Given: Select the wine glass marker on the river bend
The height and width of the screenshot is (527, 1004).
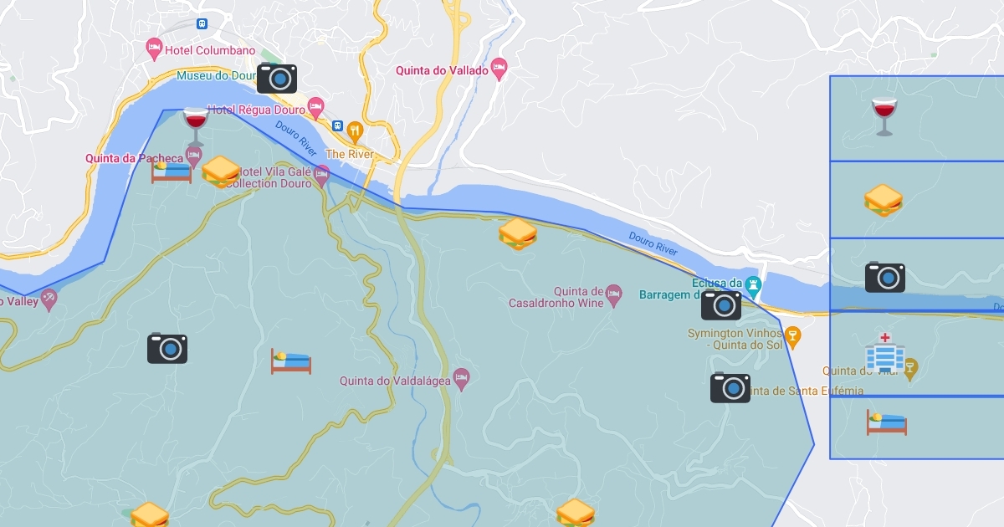Looking at the screenshot, I should [x=195, y=127].
